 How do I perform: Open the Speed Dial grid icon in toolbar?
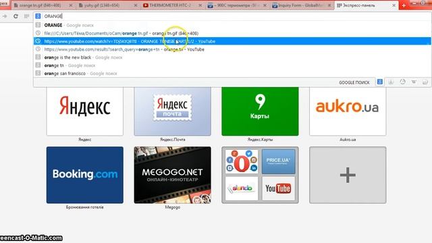pos(26,16)
